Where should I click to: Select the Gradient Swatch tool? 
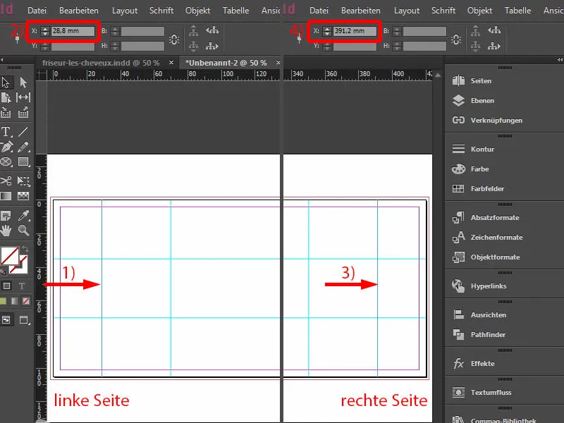[6, 196]
